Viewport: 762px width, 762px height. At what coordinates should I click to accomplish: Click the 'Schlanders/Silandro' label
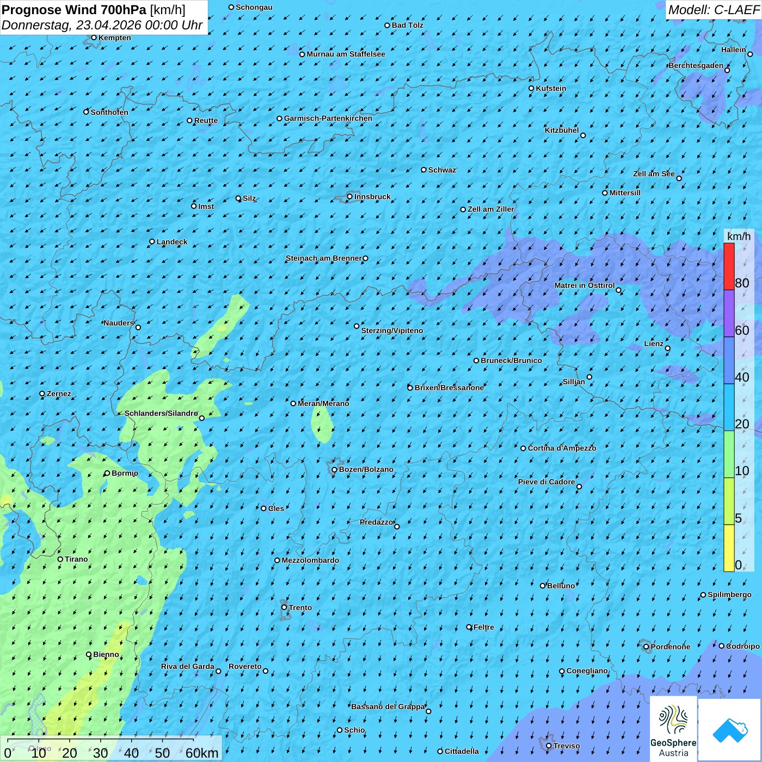tap(161, 413)
